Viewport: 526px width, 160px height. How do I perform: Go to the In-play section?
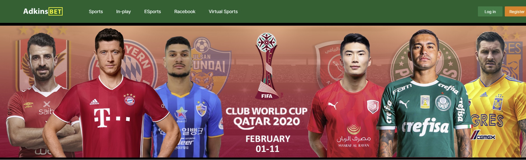click(x=124, y=11)
